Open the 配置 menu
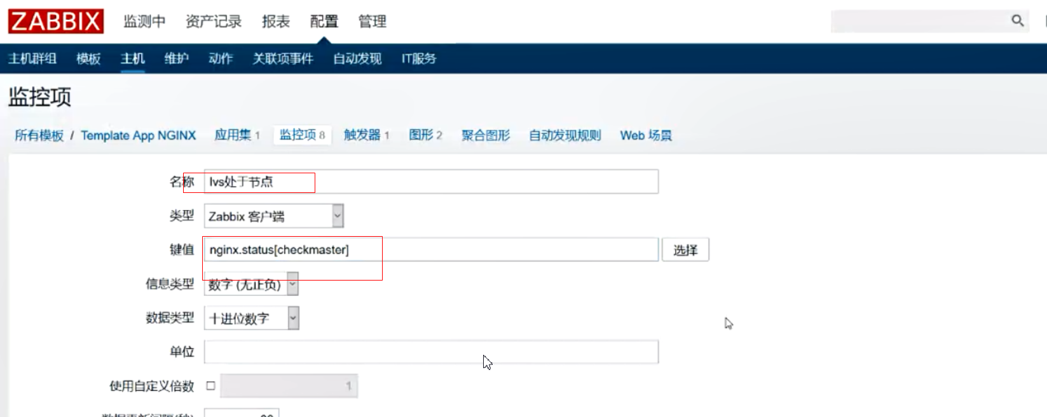1047x417 pixels. (x=324, y=22)
